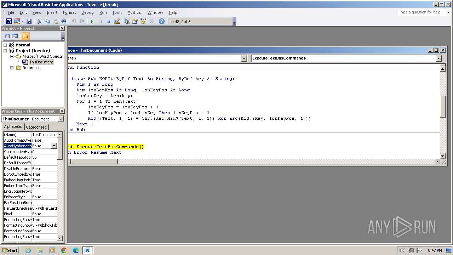The height and width of the screenshot is (255, 453).
Task: Click the Break pause icon
Action: pos(100,22)
